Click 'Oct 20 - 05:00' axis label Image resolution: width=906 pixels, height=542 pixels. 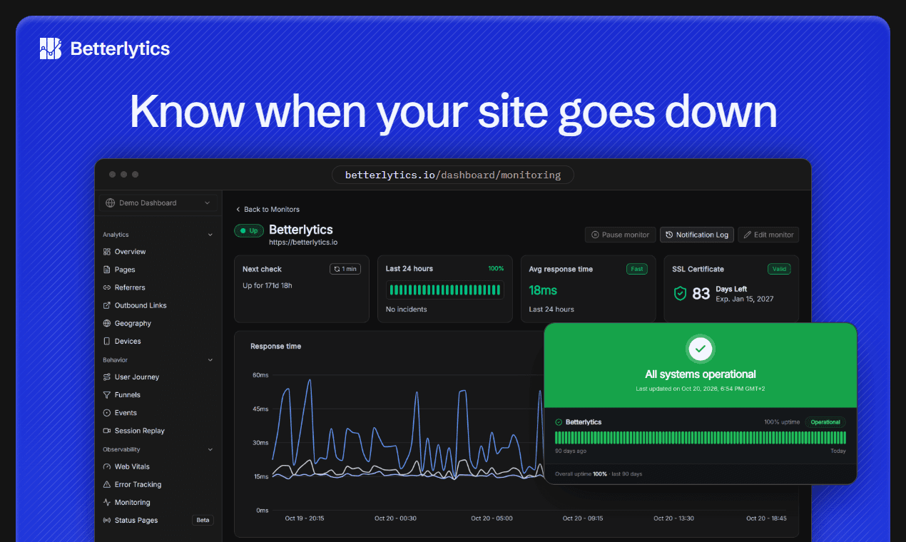tap(492, 518)
